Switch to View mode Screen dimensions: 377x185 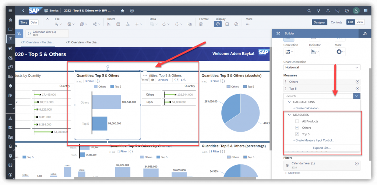coord(360,22)
